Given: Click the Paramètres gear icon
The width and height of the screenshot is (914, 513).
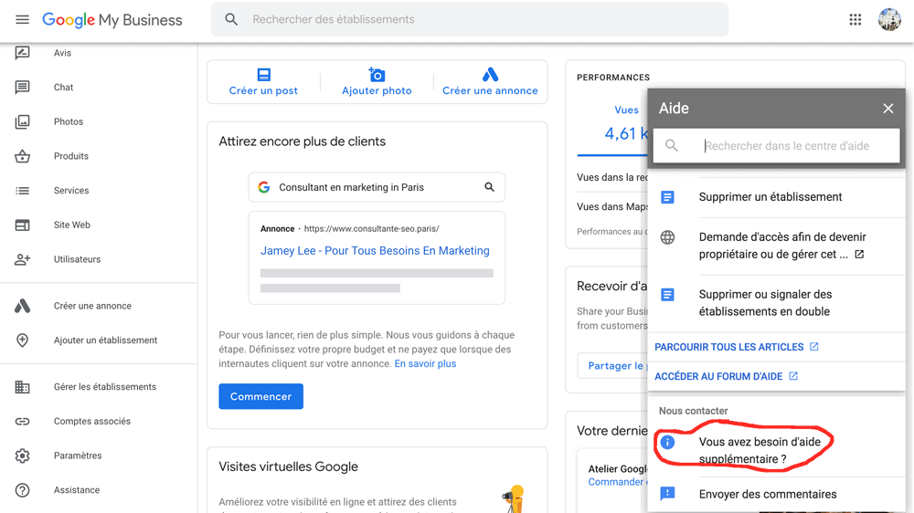Looking at the screenshot, I should tap(22, 455).
